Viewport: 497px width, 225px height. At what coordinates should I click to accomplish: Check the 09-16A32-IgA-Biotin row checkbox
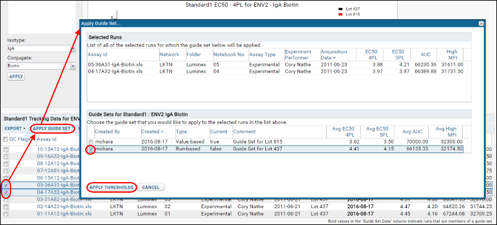pyautogui.click(x=6, y=156)
